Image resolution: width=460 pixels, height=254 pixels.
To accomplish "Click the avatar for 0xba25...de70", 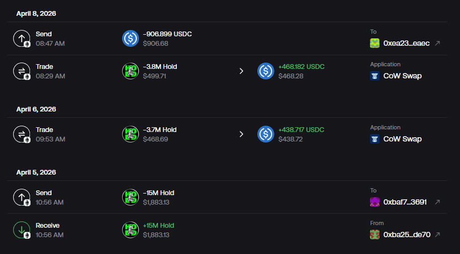I will pyautogui.click(x=375, y=235).
